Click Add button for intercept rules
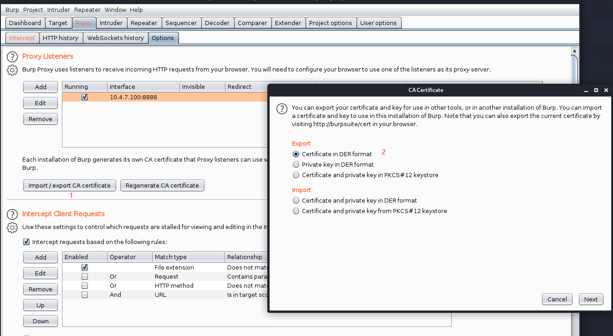Image resolution: width=613 pixels, height=336 pixels. tap(41, 257)
